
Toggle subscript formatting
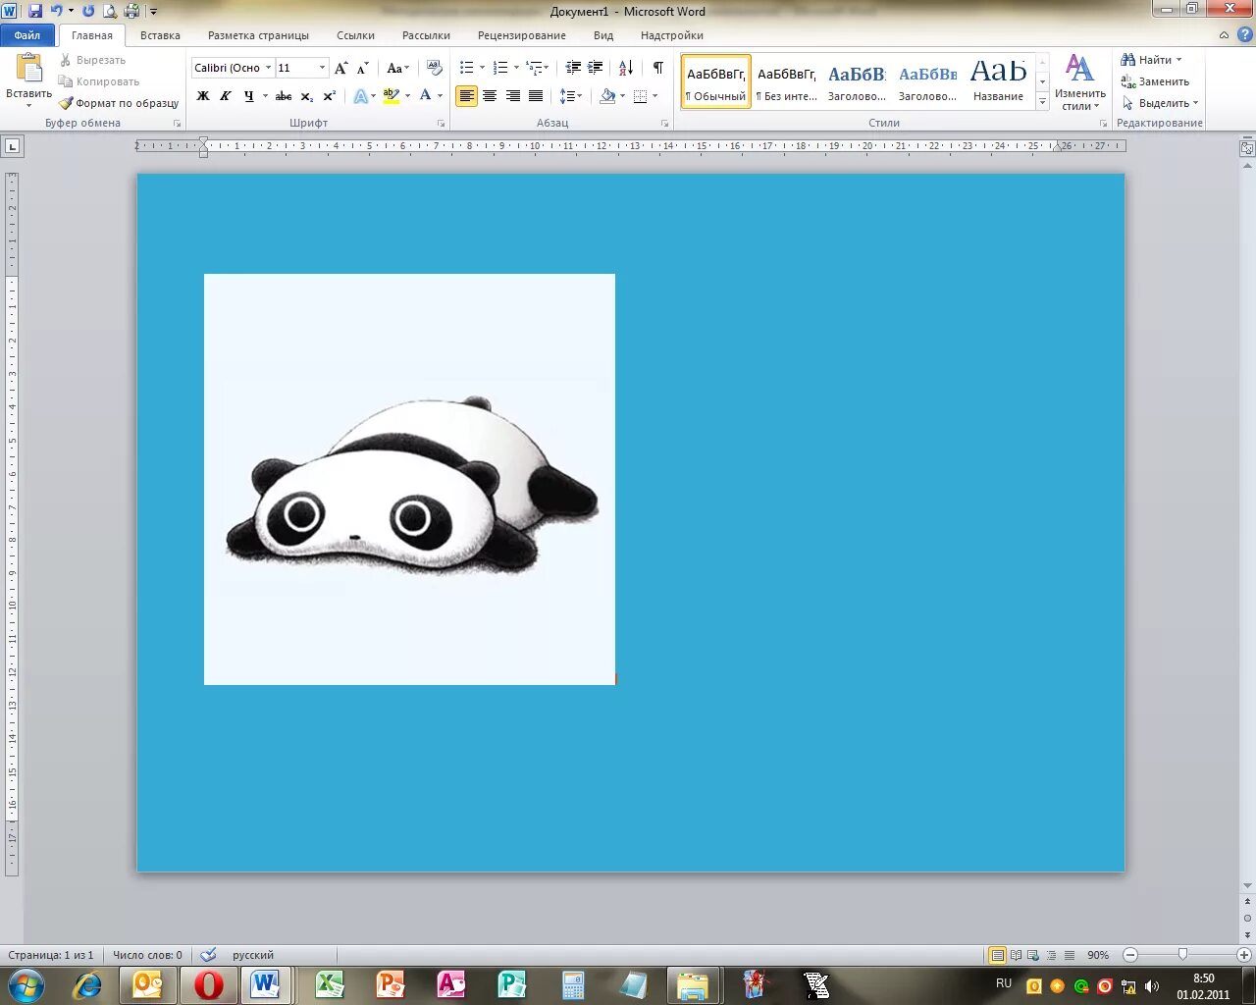click(x=306, y=95)
